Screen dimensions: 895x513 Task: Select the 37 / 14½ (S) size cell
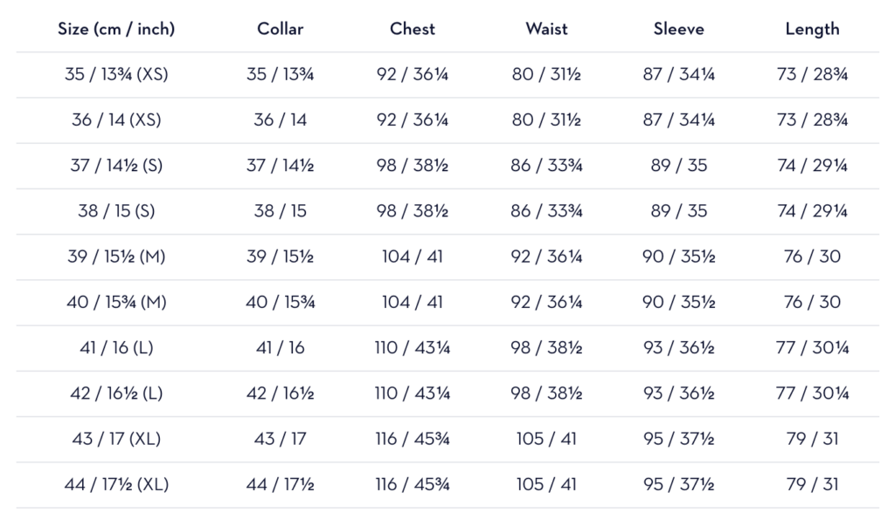(116, 165)
